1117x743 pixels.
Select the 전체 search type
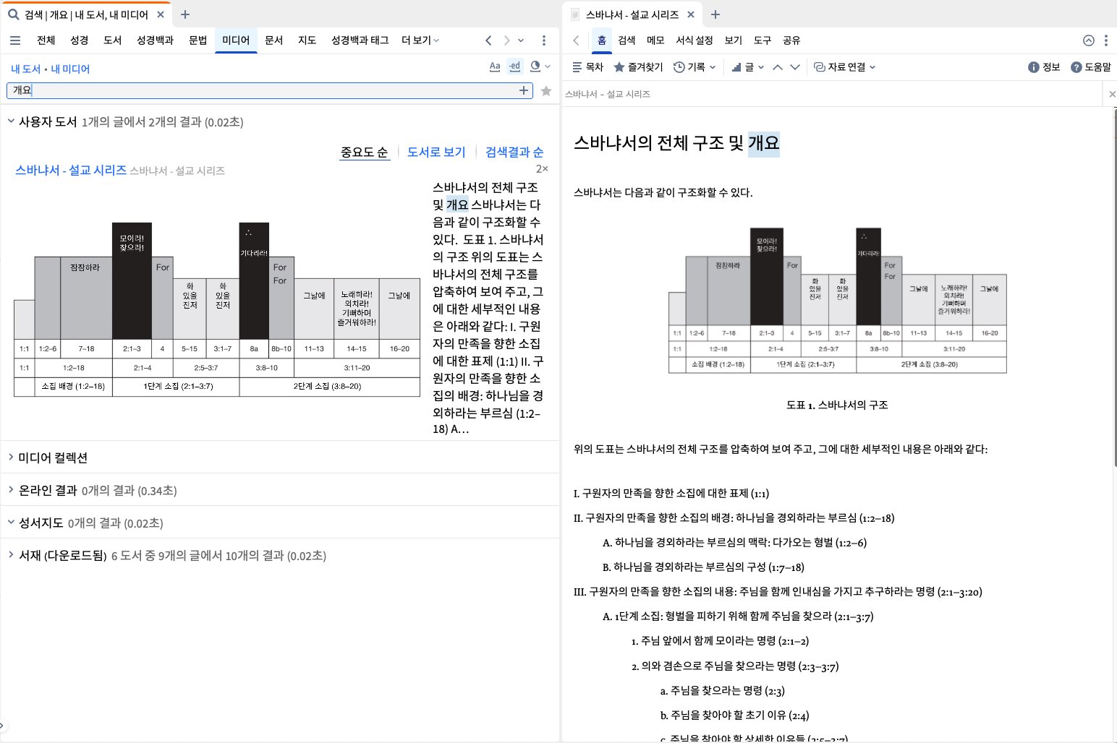(x=46, y=40)
